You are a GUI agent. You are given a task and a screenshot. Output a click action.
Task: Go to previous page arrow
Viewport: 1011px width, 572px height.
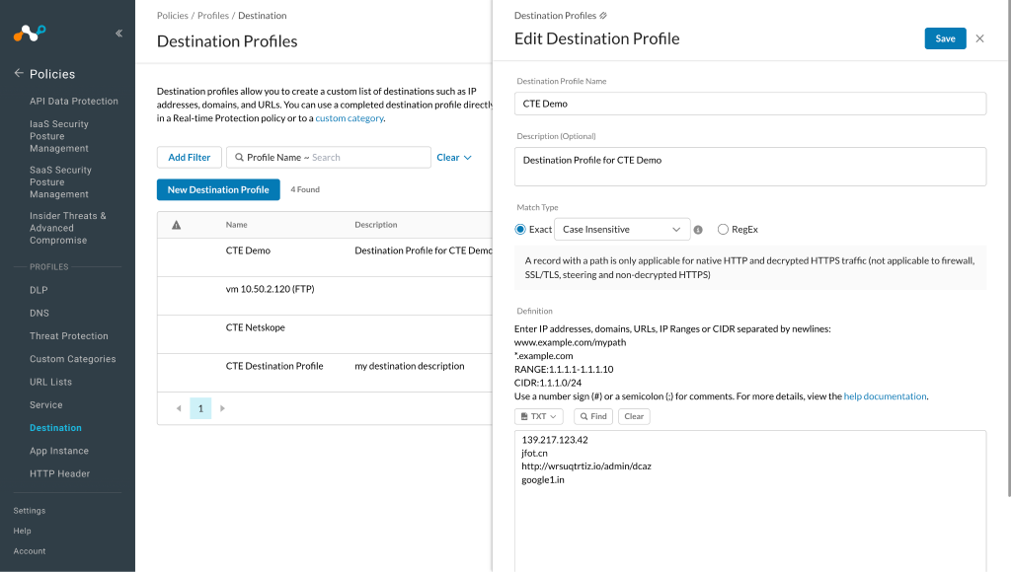179,408
